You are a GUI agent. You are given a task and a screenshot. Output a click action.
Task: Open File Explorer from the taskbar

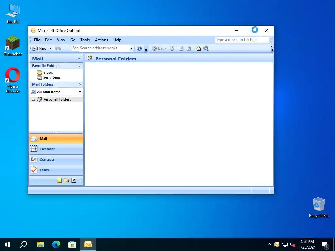pos(40,244)
